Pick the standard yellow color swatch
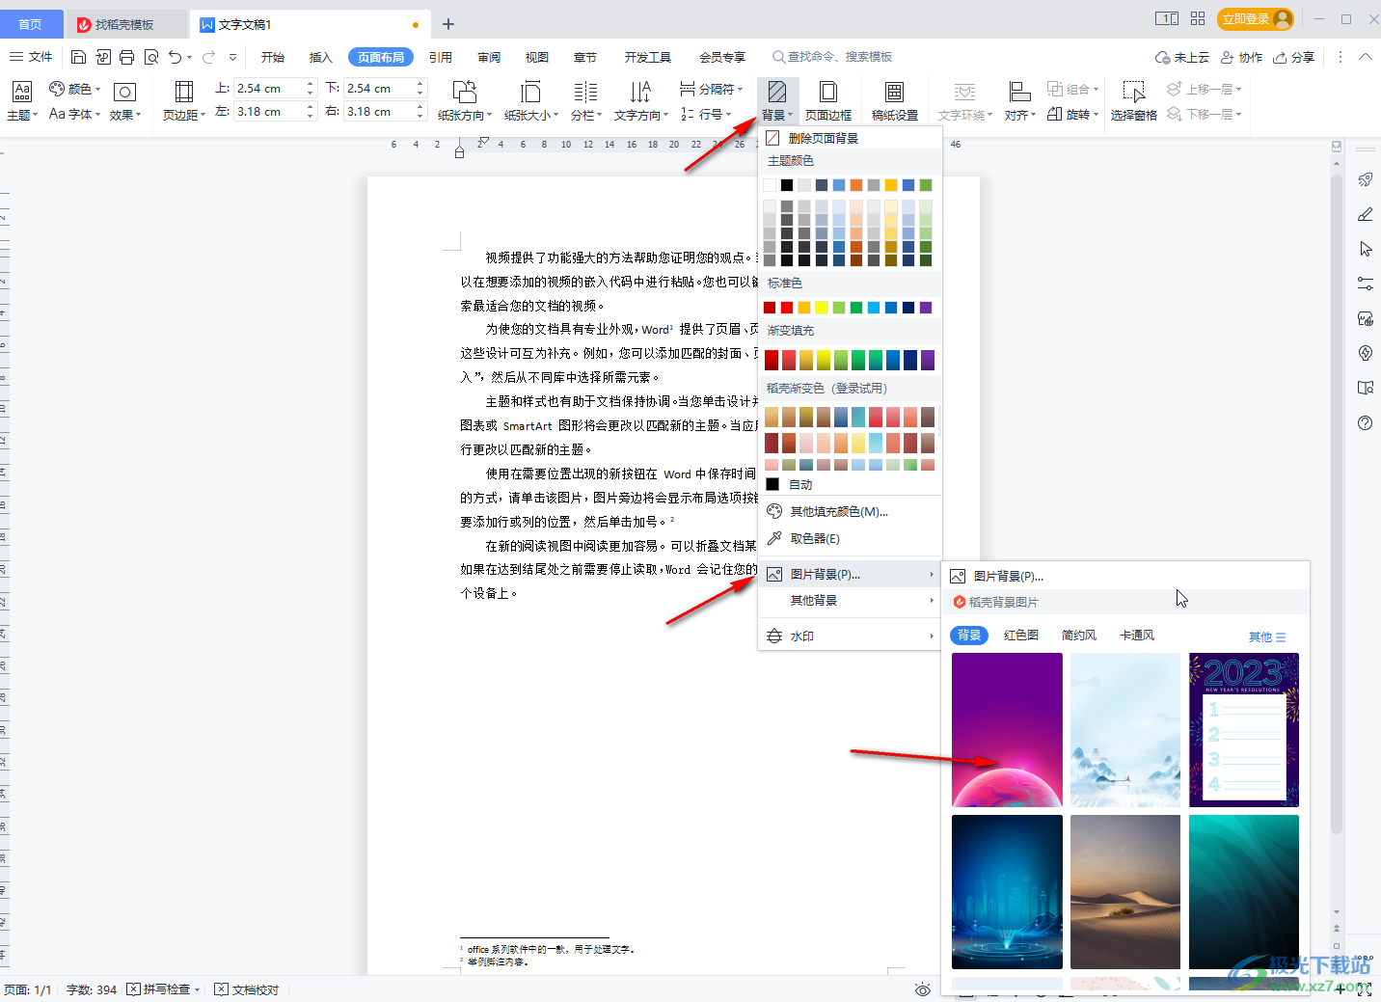The height and width of the screenshot is (1002, 1381). 821,308
